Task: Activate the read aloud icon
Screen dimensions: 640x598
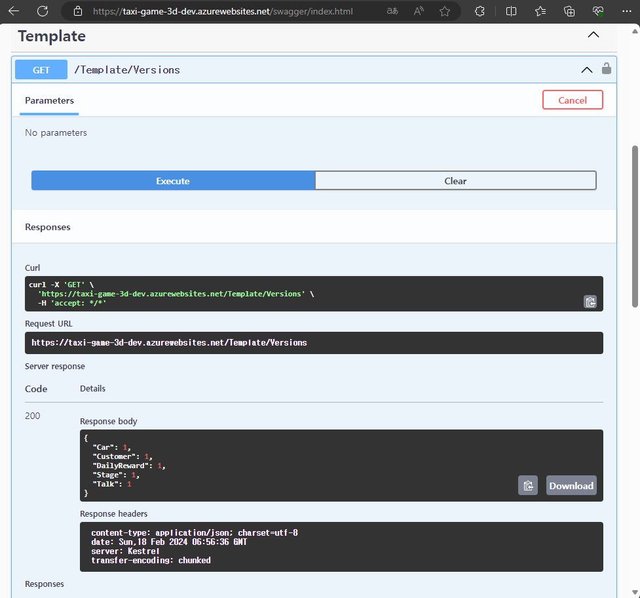Action: [x=419, y=11]
